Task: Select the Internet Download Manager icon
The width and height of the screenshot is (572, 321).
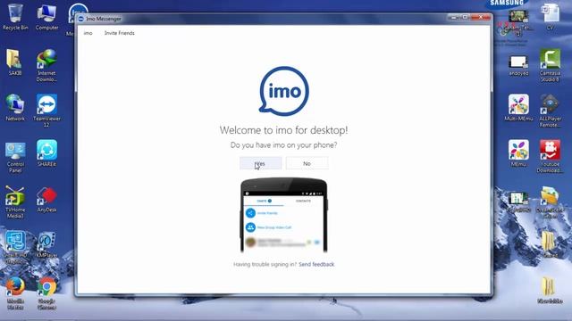Action: pos(46,65)
